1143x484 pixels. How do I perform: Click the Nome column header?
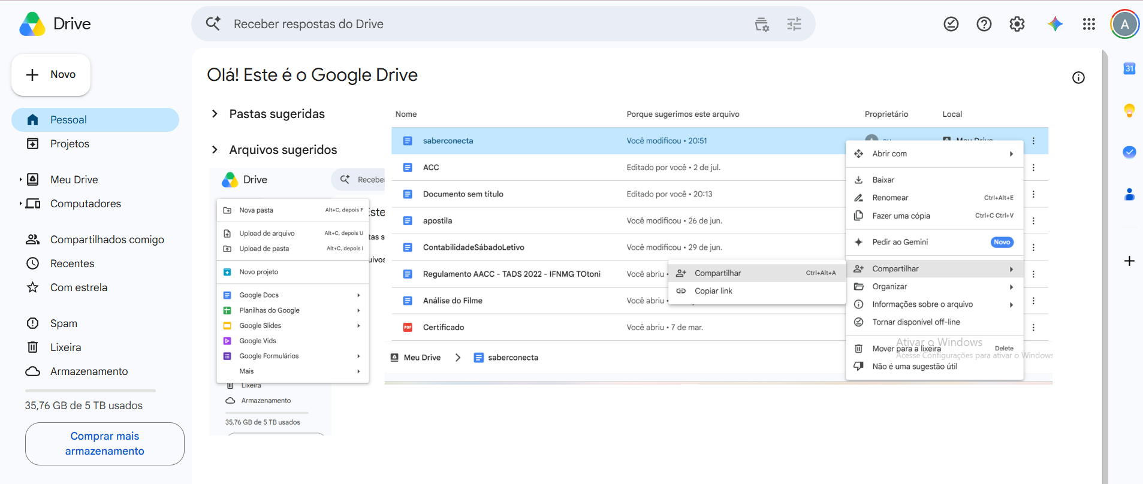pos(406,114)
